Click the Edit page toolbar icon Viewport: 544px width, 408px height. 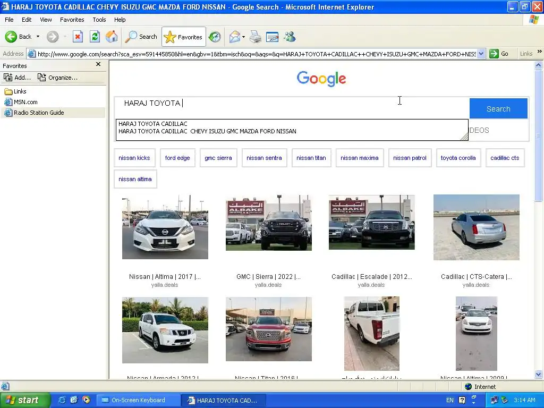(x=273, y=37)
